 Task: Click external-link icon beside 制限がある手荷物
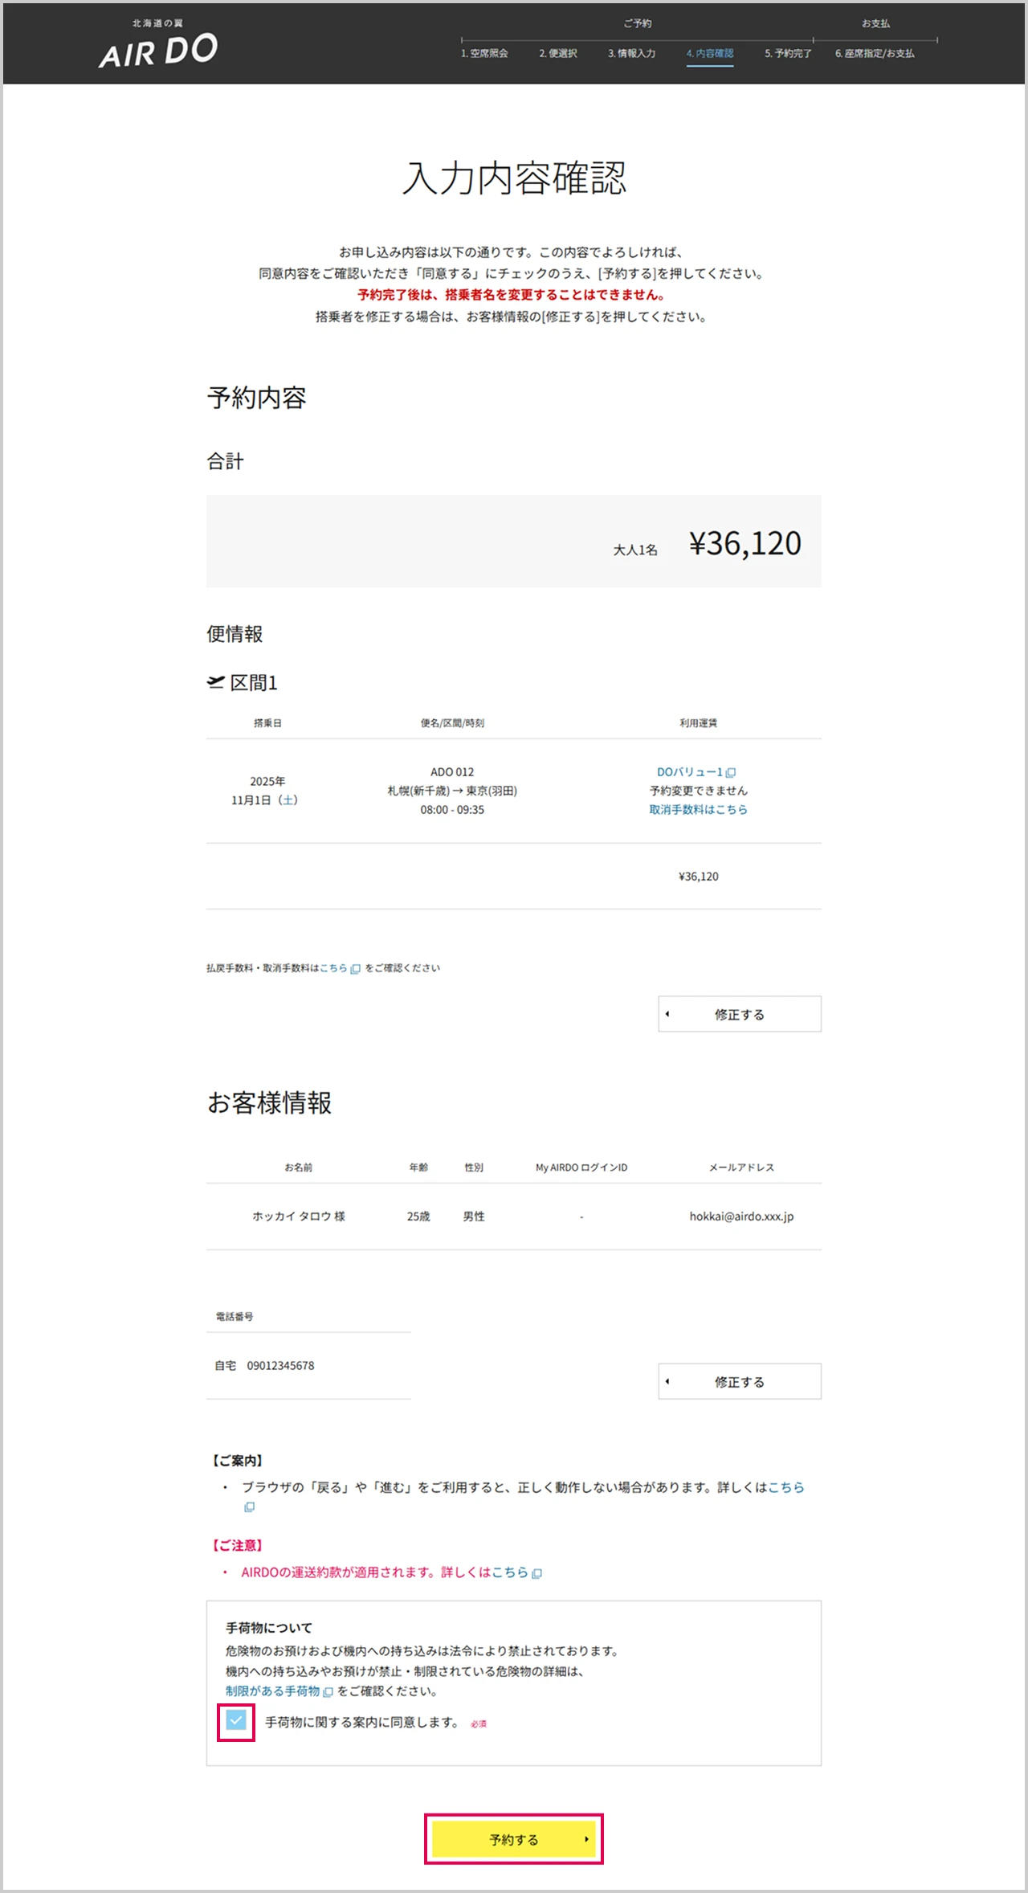pyautogui.click(x=328, y=1692)
